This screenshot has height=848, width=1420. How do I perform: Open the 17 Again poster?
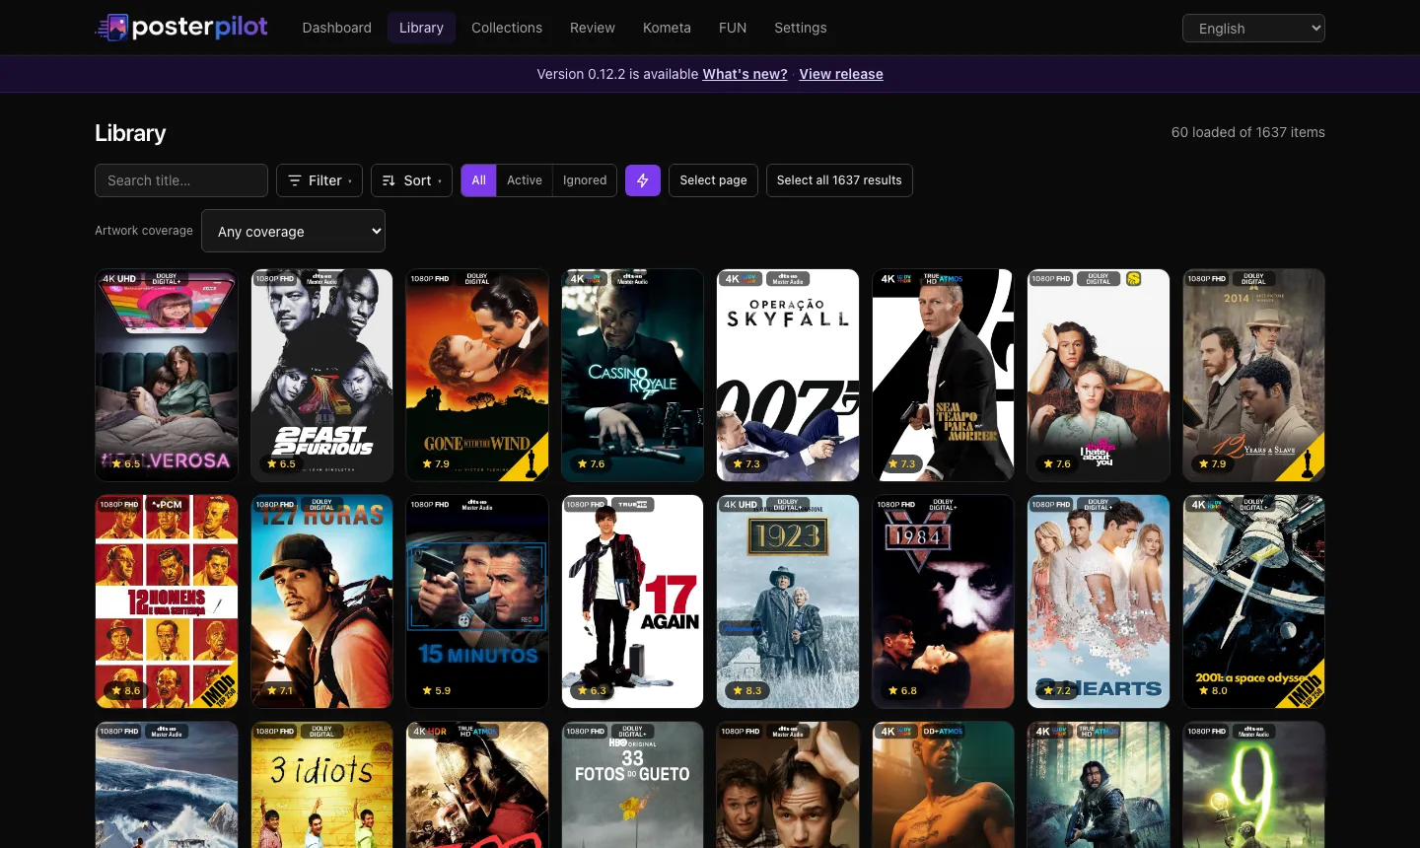click(633, 601)
